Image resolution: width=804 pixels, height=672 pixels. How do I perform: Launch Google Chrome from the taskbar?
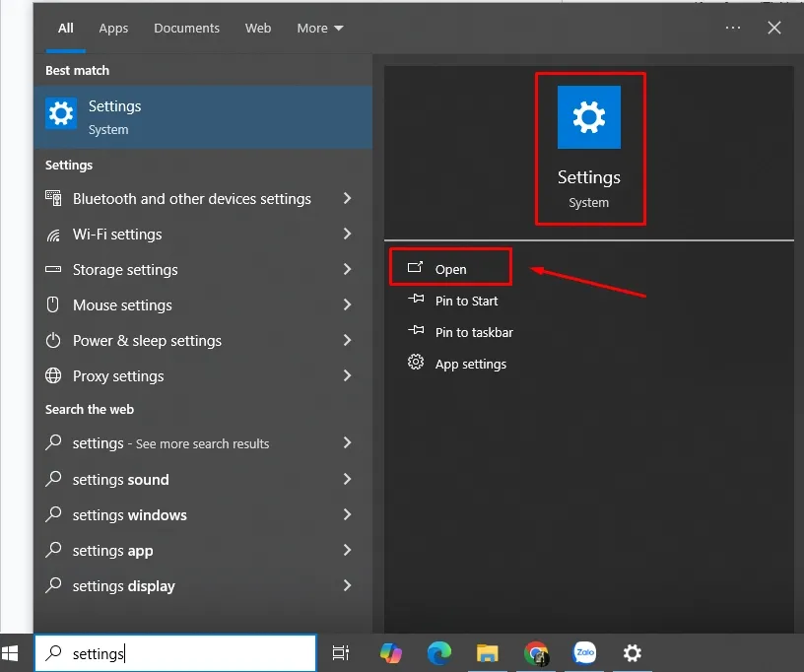(x=536, y=652)
